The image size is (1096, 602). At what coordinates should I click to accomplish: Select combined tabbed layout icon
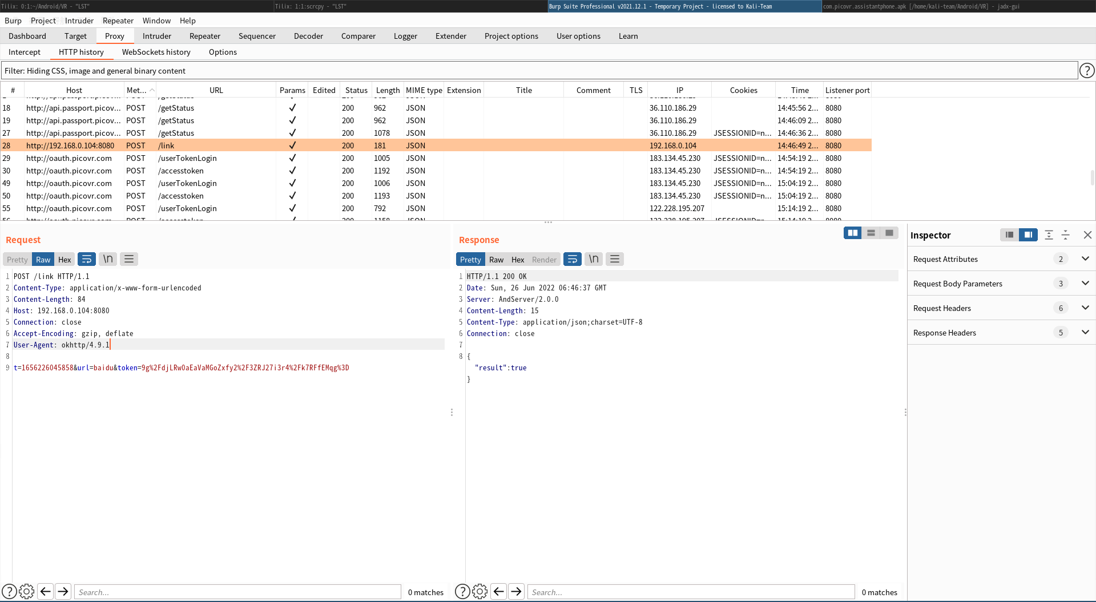coord(889,233)
